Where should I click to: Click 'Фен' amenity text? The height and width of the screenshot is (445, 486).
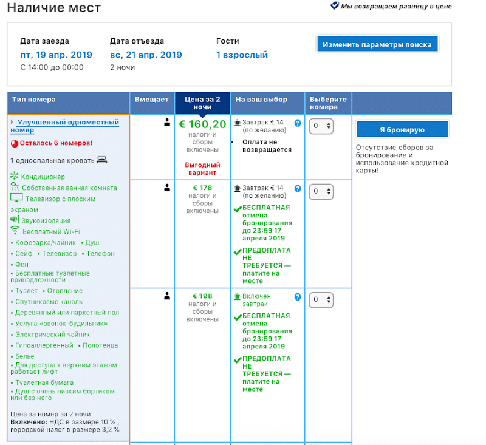point(22,265)
